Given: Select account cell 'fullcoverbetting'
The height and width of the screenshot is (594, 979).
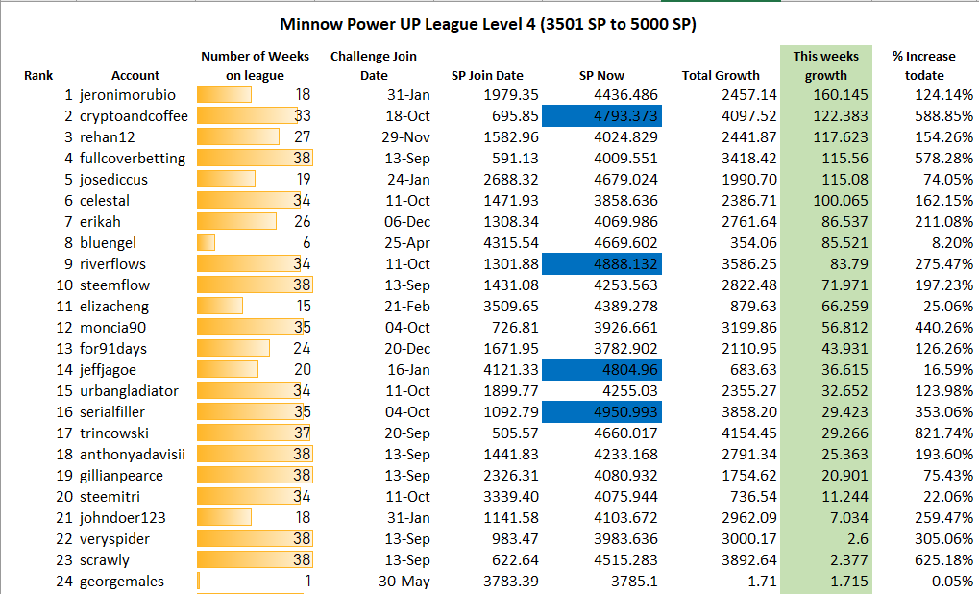Looking at the screenshot, I should tap(133, 159).
